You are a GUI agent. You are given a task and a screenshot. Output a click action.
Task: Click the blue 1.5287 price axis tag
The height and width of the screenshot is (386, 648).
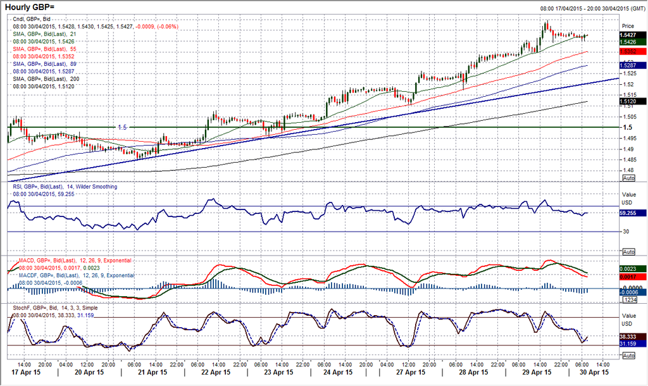point(633,65)
